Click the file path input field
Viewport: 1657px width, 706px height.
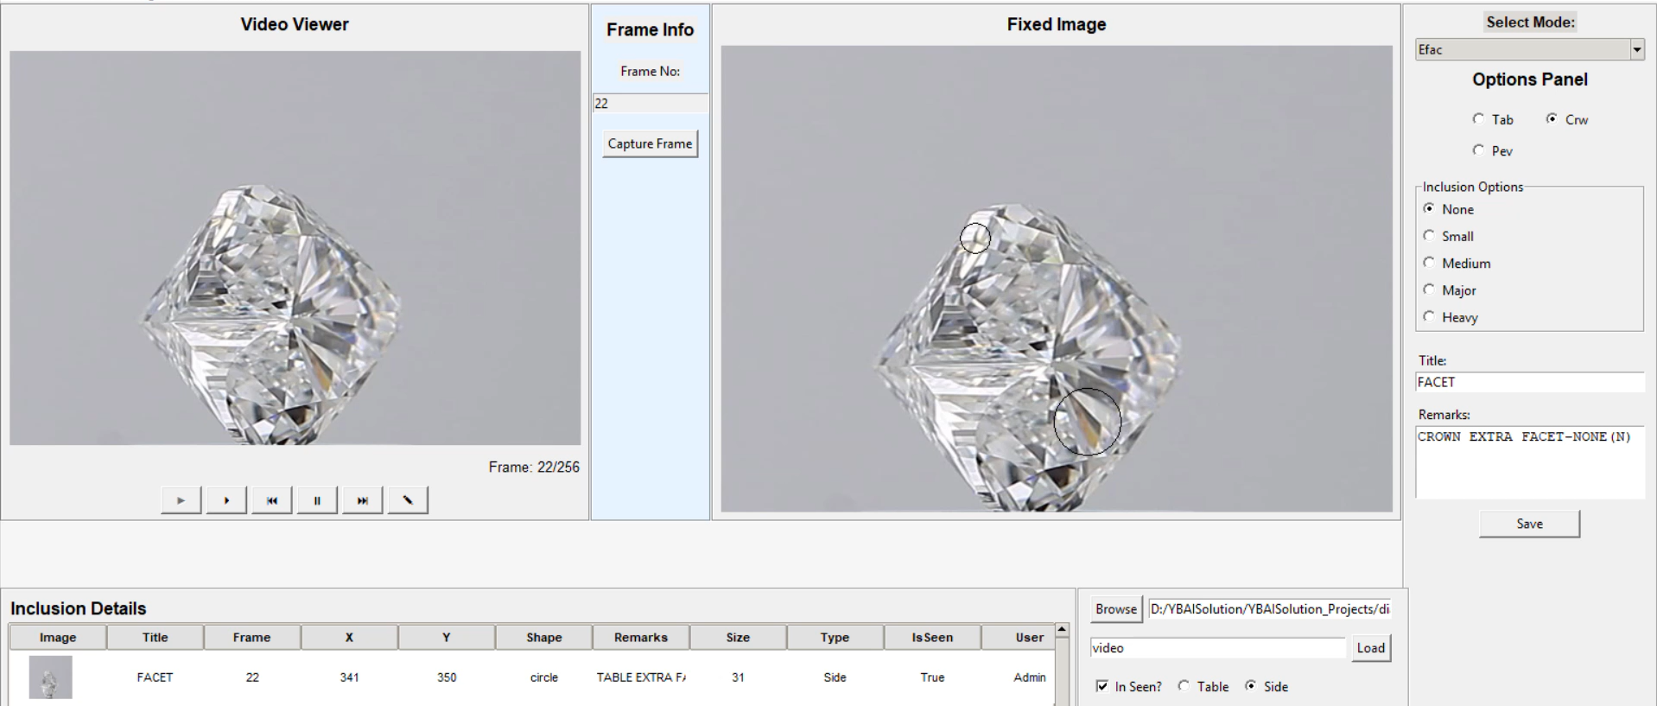point(1269,609)
